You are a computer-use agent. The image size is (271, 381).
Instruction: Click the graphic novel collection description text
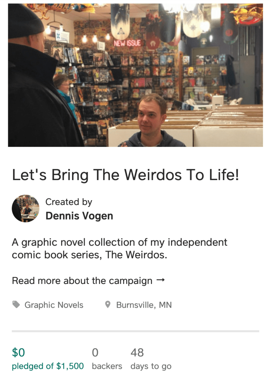(120, 248)
